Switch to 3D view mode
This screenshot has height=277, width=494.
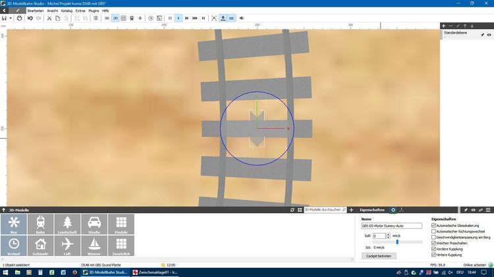coord(107,18)
